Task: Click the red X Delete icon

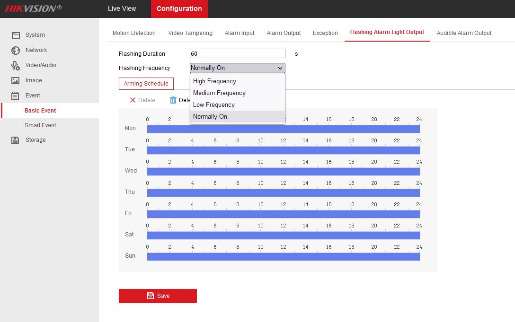Action: 133,100
